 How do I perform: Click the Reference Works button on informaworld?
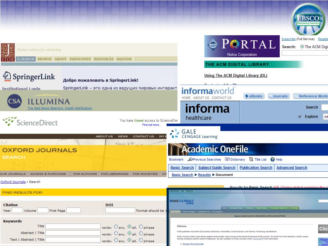(x=310, y=96)
